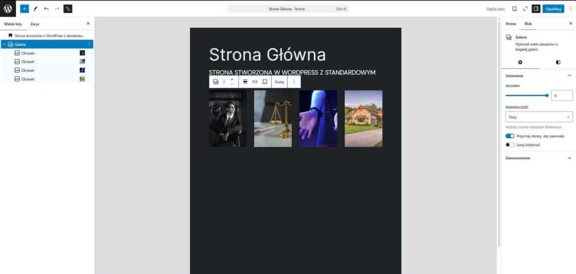The width and height of the screenshot is (576, 274).
Task: Toggle Przycinaj obrazy, aby pasowały
Action: point(510,136)
